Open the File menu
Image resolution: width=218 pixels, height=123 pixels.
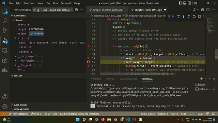coord(11,3)
